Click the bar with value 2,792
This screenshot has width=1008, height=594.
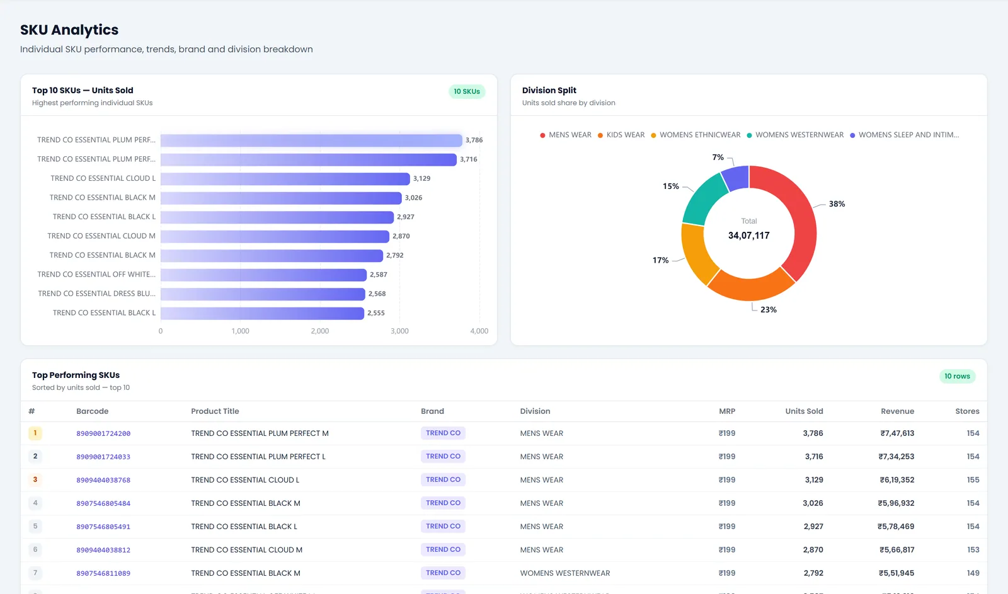pyautogui.click(x=272, y=256)
